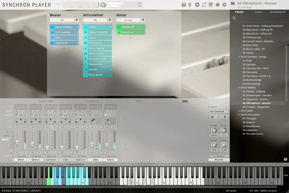Solo the Surround channel
The width and height of the screenshot is (289, 193).
pyautogui.click(x=54, y=152)
